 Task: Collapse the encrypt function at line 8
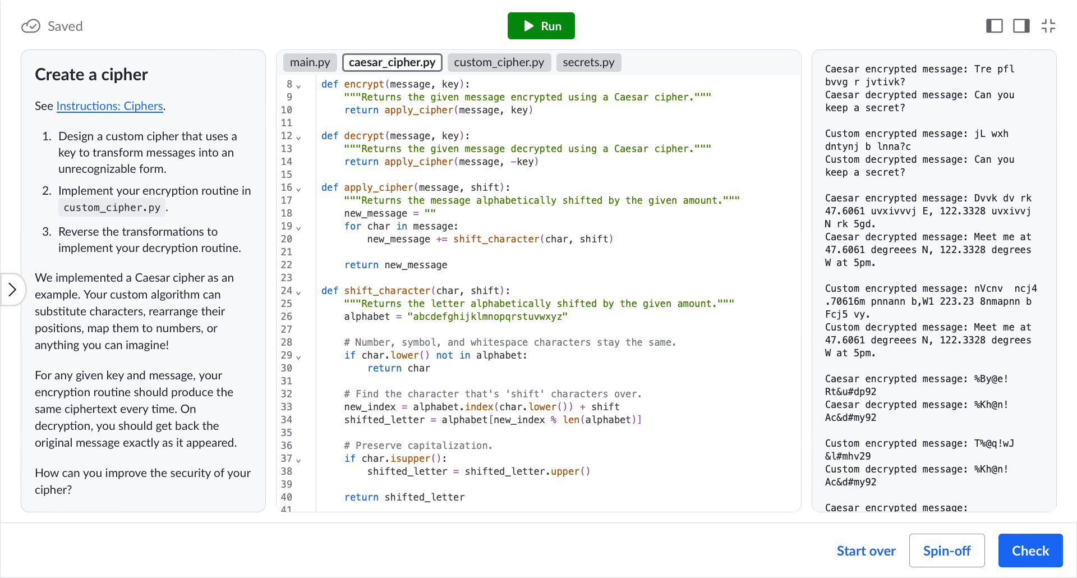pyautogui.click(x=298, y=86)
